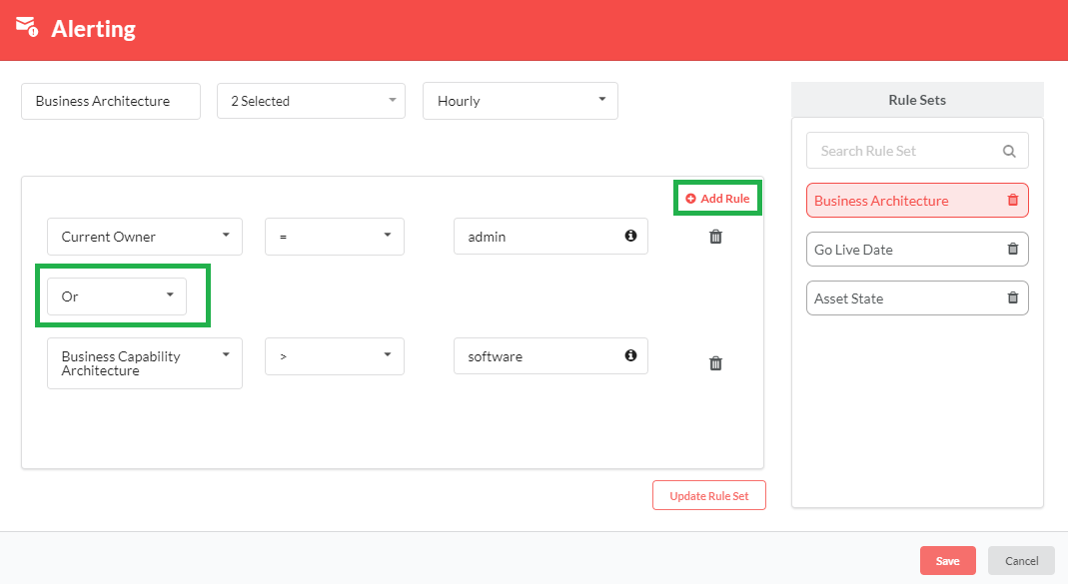Open the greater-than operator dropdown
This screenshot has width=1068, height=584.
[x=335, y=356]
